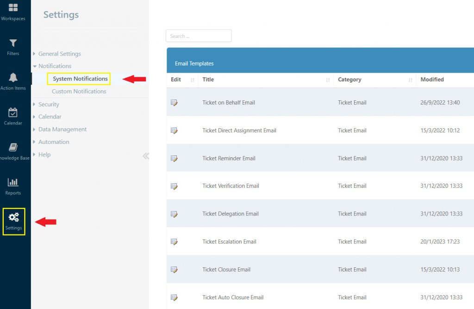The height and width of the screenshot is (309, 474).
Task: Open Automation label
Action: 54,142
